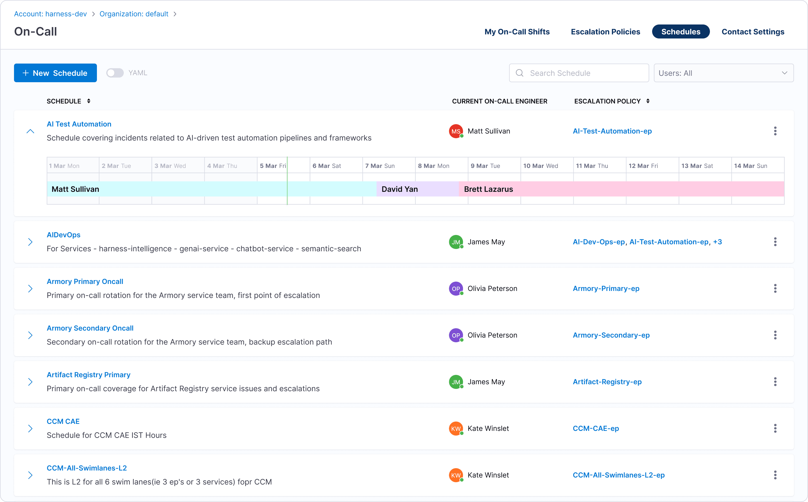Screen dimensions: 808x502
Task: Open the Users: All dropdown
Action: point(723,73)
